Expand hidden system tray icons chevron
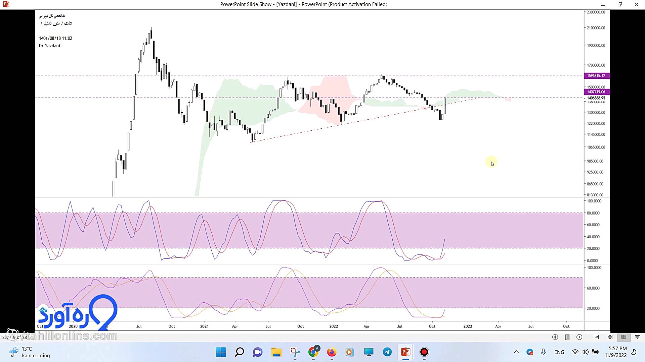This screenshot has height=362, width=645. click(x=516, y=352)
